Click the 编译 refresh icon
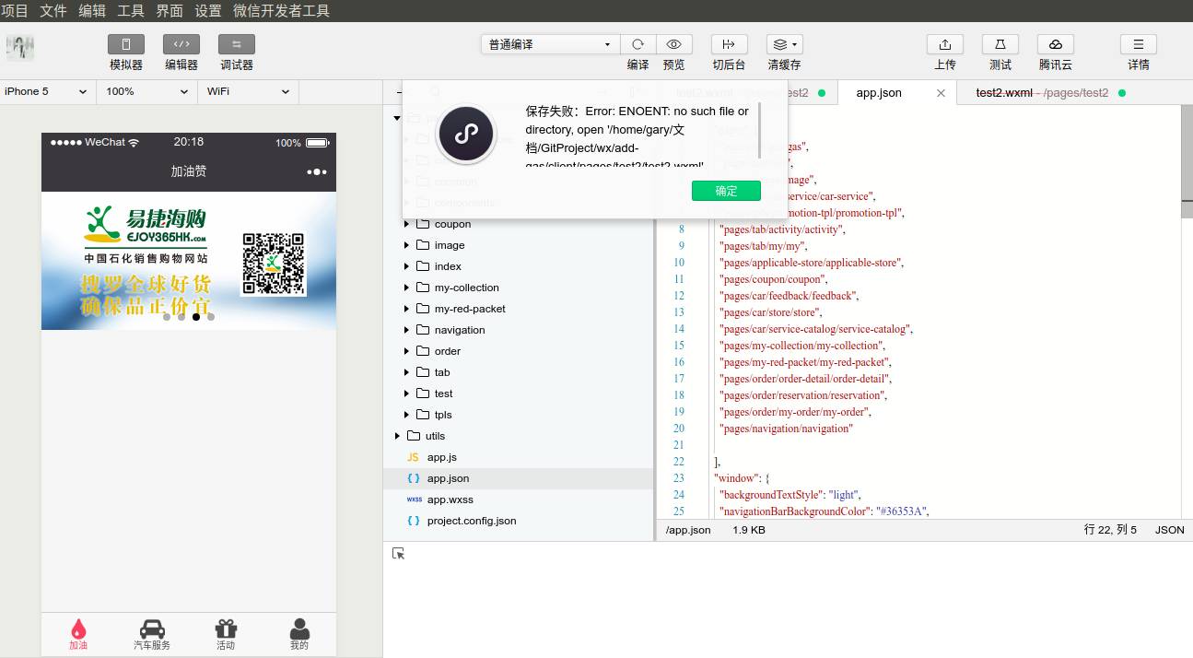 point(637,44)
